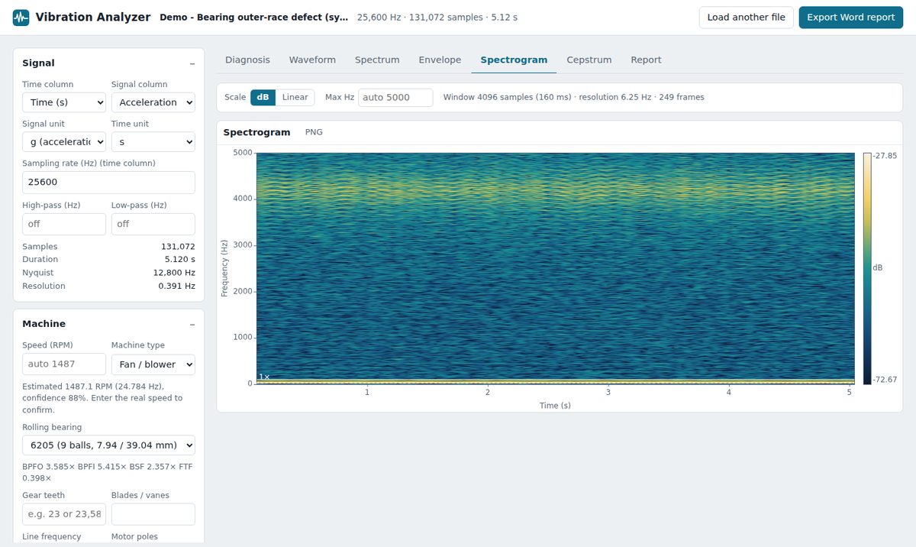Click the Max Hz input field
Viewport: 916px width, 547px height.
395,97
